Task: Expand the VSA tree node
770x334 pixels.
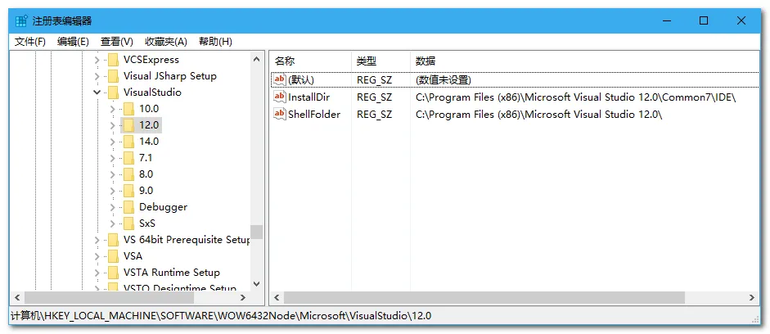Action: (x=97, y=256)
